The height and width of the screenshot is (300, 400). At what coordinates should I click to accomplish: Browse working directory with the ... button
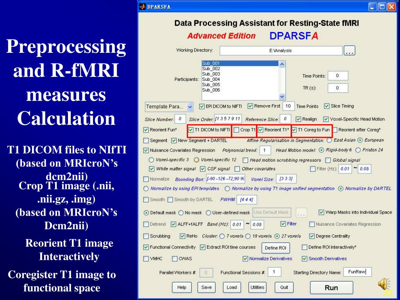[349, 50]
